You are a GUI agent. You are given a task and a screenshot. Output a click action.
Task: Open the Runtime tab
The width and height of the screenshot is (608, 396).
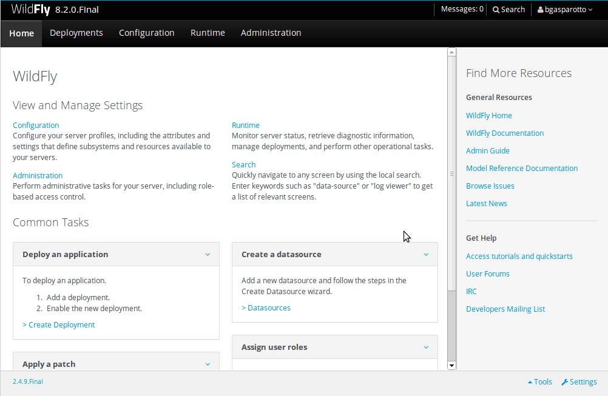coord(208,33)
